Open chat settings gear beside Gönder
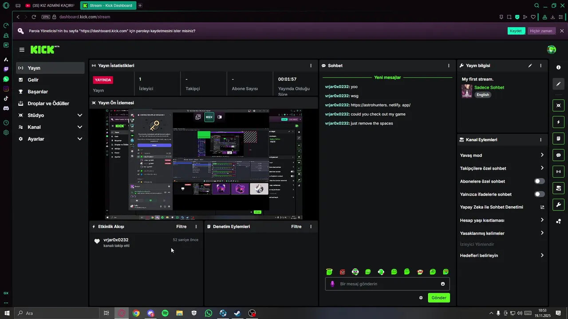The image size is (568, 319). pos(421,298)
